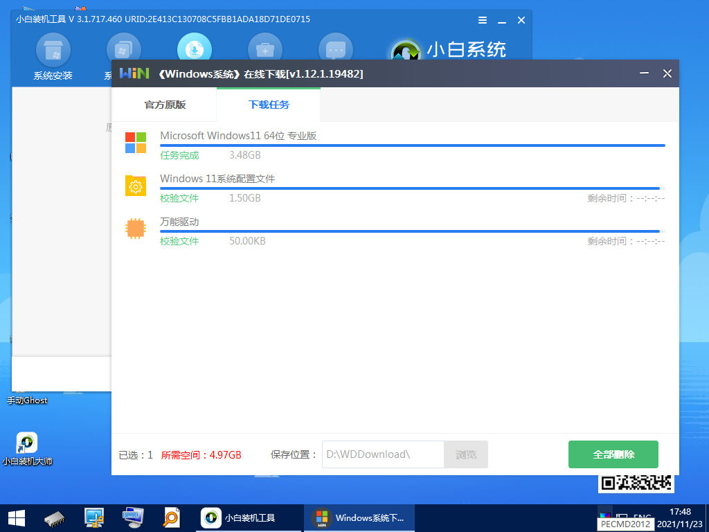709x532 pixels.
Task: Click the 万能驱动 chip icon
Action: coord(136,229)
